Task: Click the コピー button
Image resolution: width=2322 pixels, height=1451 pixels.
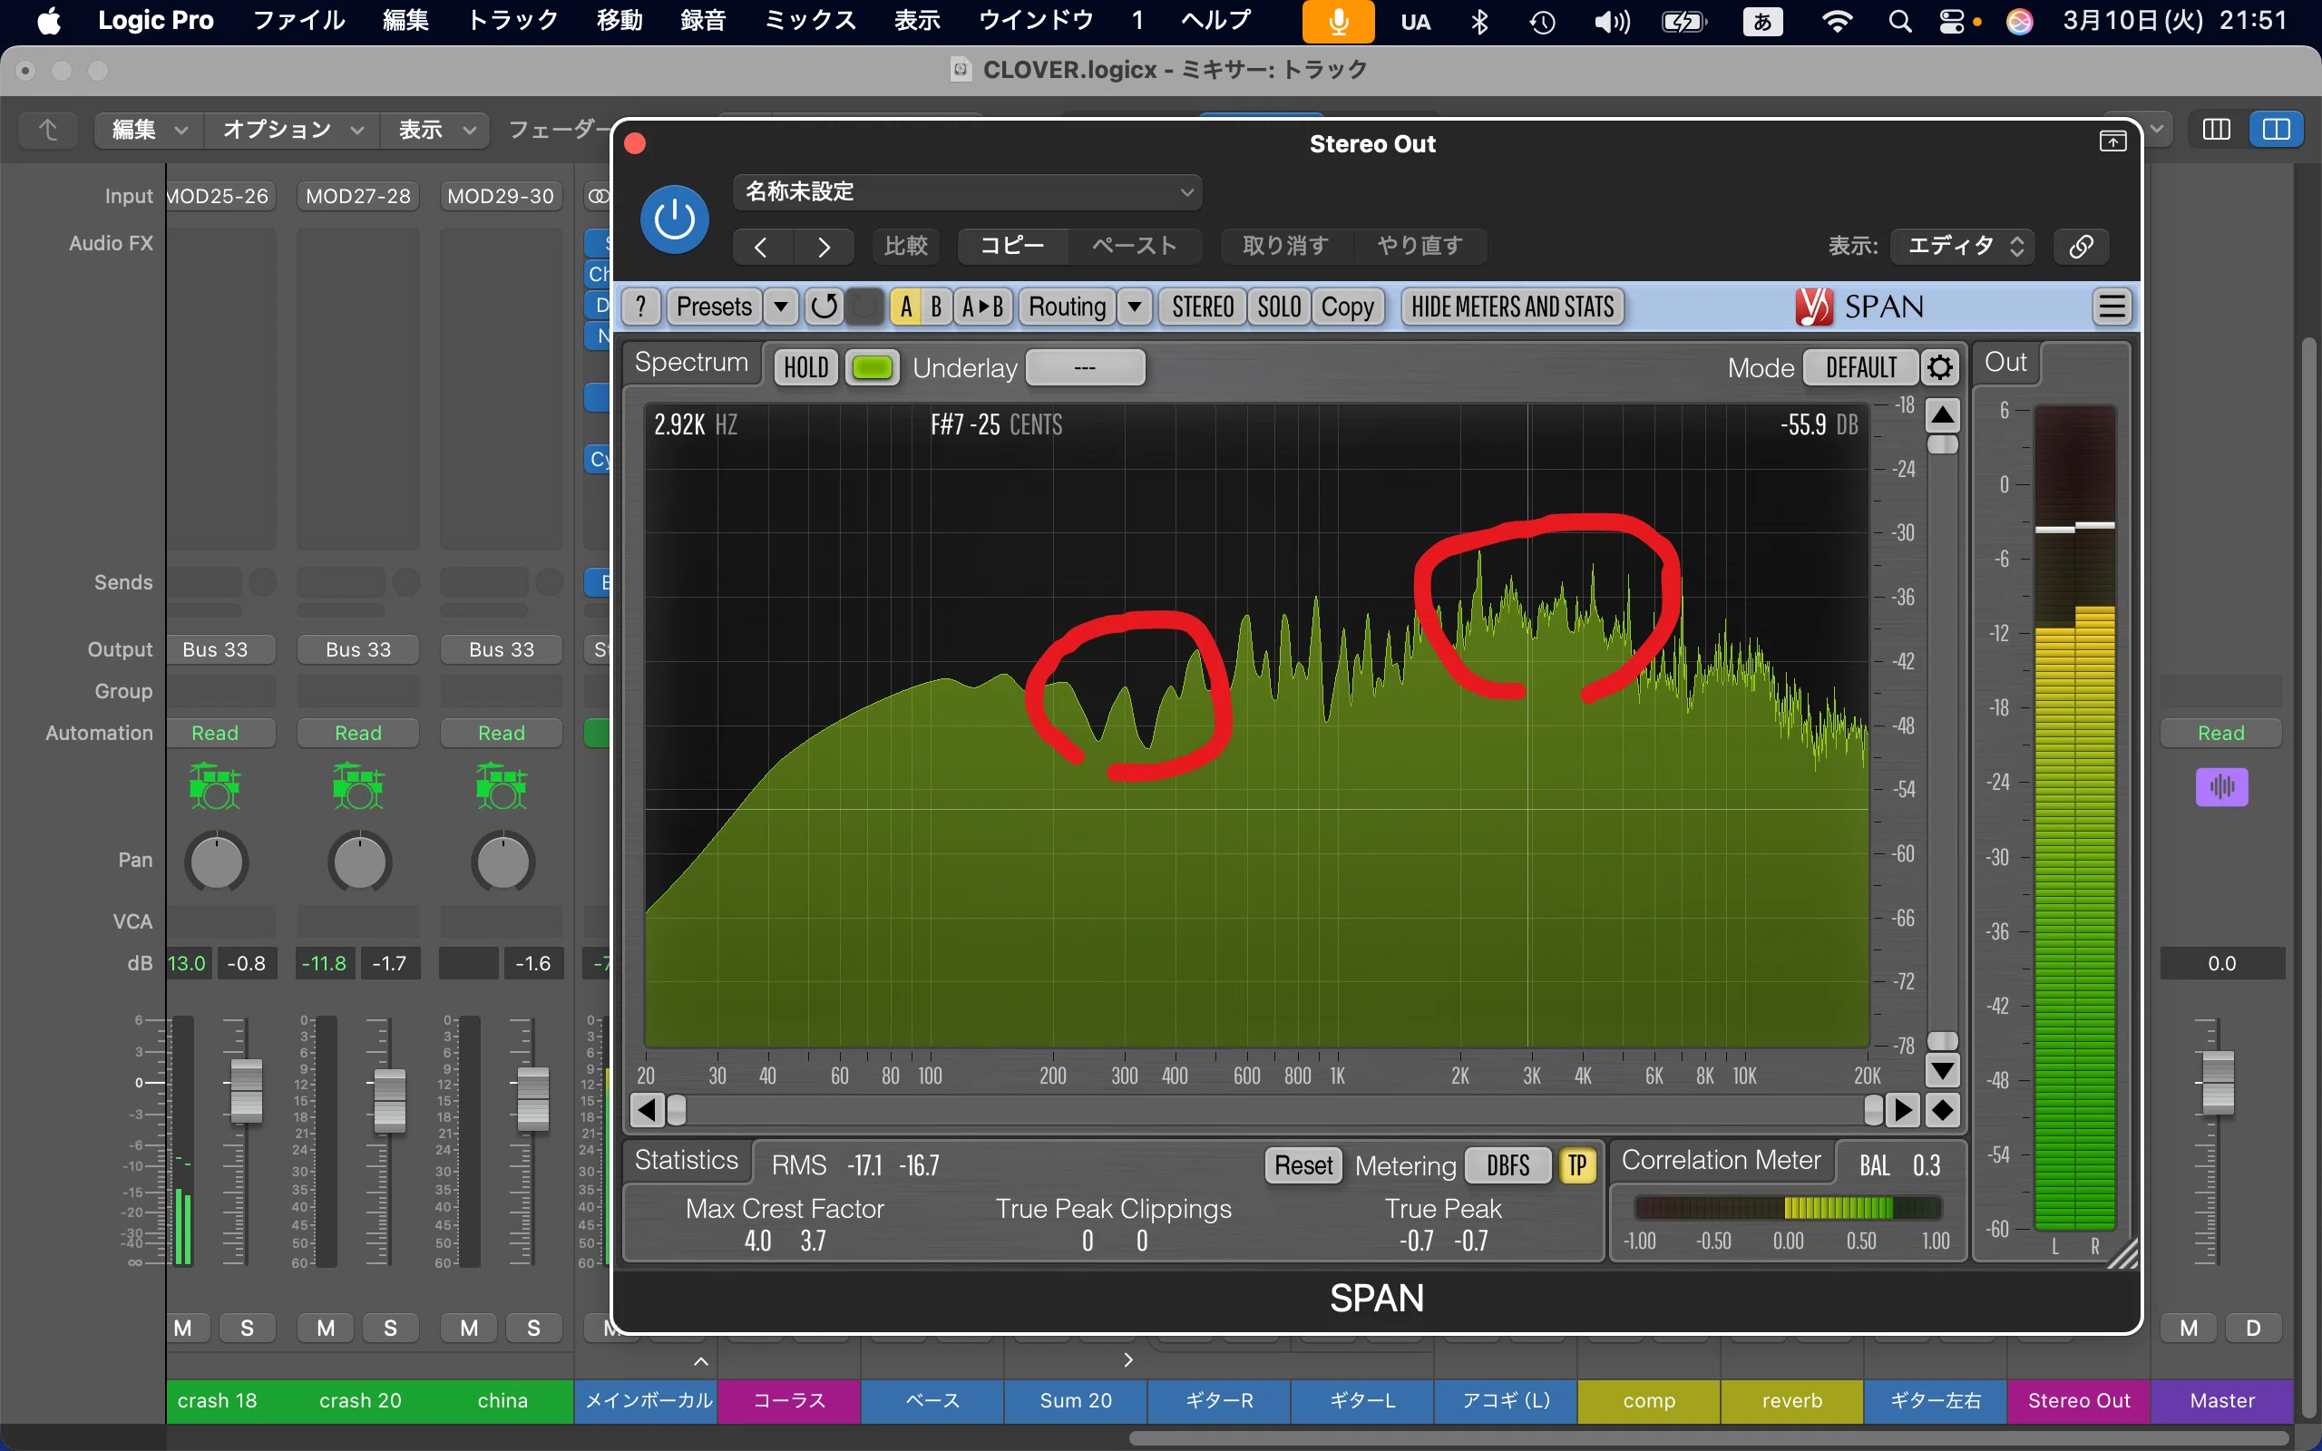Action: click(x=1012, y=246)
